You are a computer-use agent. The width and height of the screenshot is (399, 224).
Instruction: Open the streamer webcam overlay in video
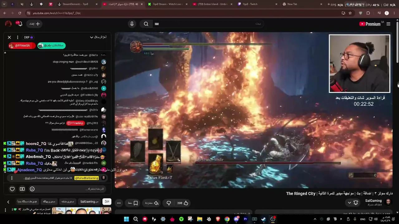(x=359, y=63)
